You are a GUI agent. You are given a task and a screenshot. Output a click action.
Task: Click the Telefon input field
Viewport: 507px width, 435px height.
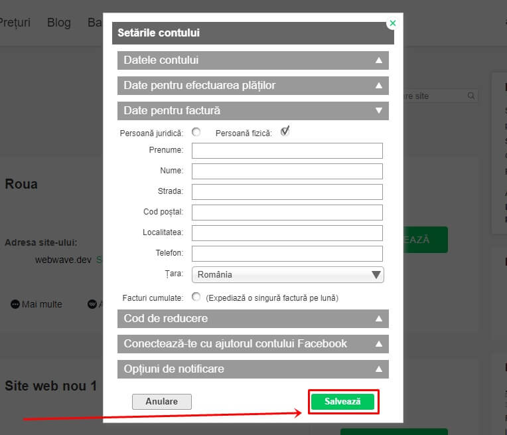click(x=287, y=254)
